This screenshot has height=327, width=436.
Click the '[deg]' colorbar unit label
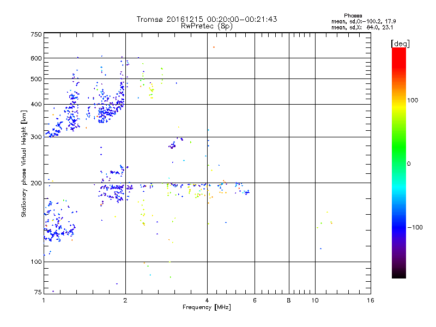coord(400,44)
